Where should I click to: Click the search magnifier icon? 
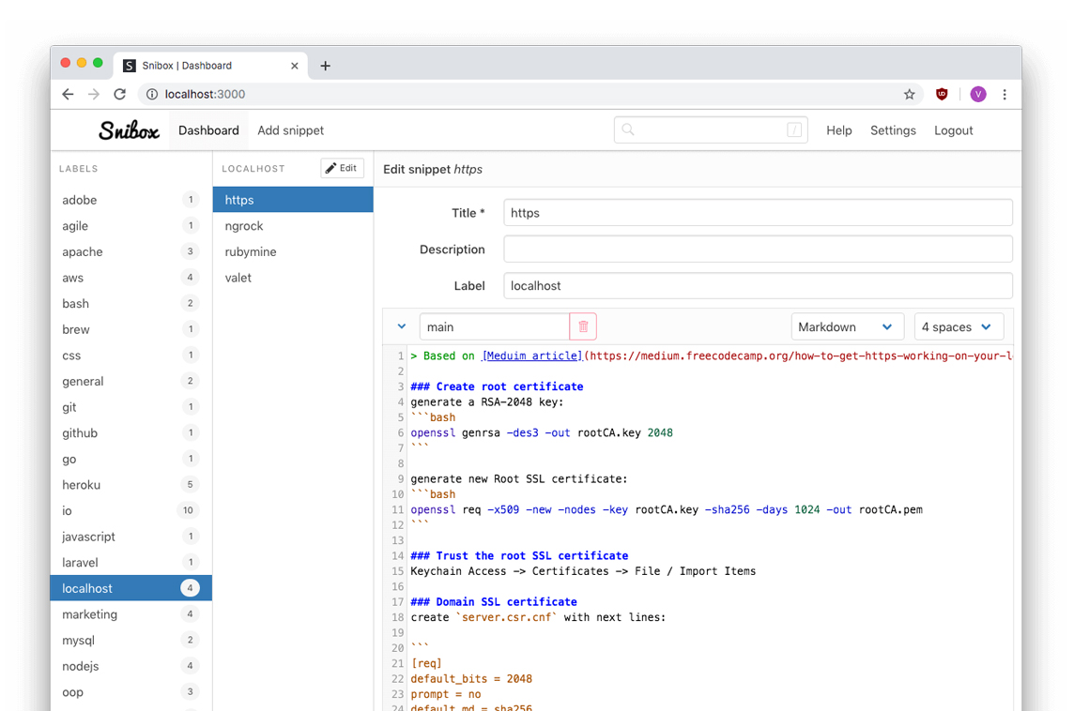[x=627, y=129]
